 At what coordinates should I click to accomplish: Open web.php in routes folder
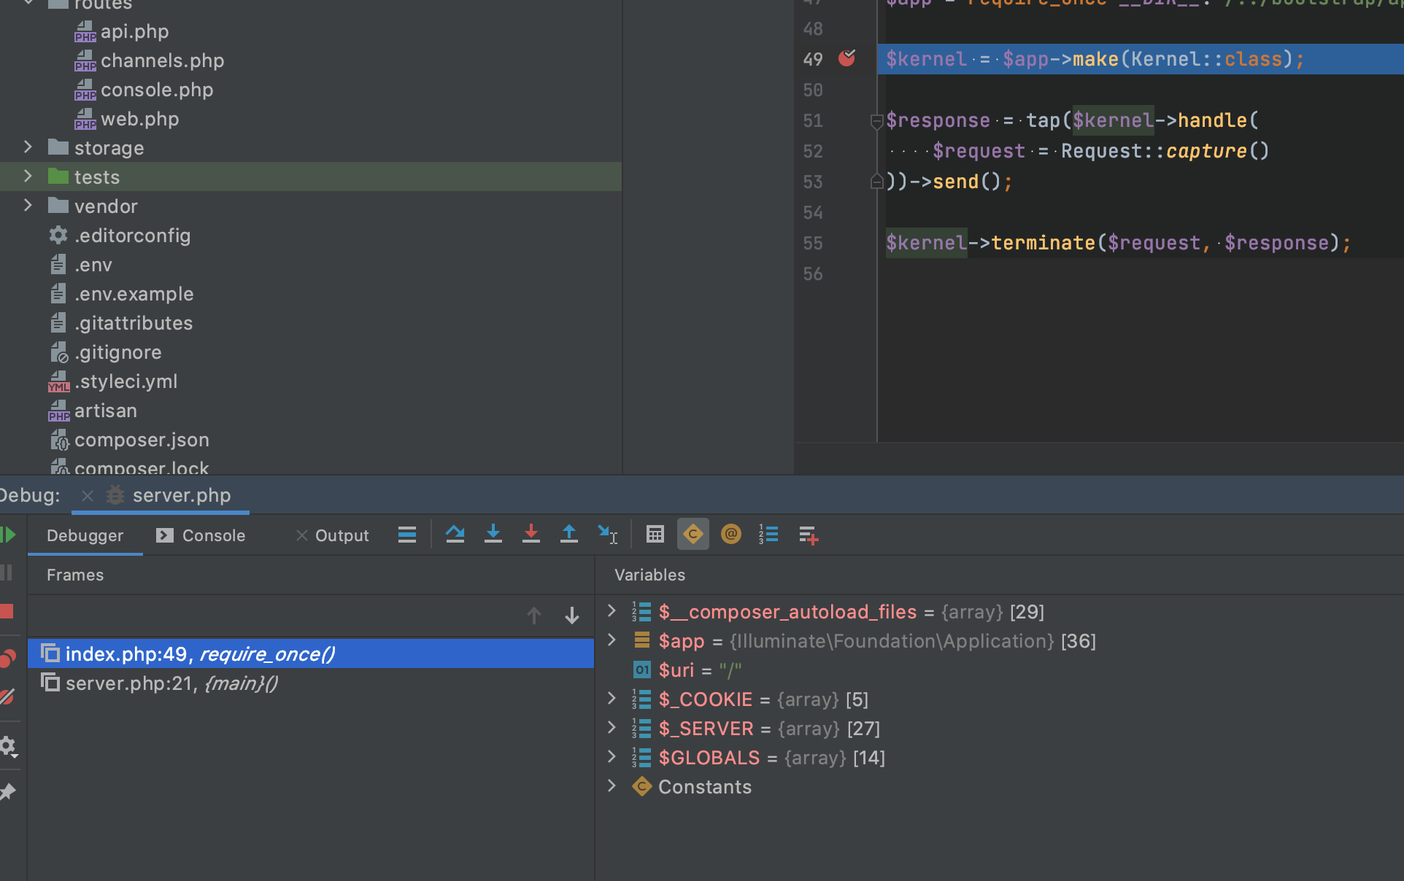point(139,119)
